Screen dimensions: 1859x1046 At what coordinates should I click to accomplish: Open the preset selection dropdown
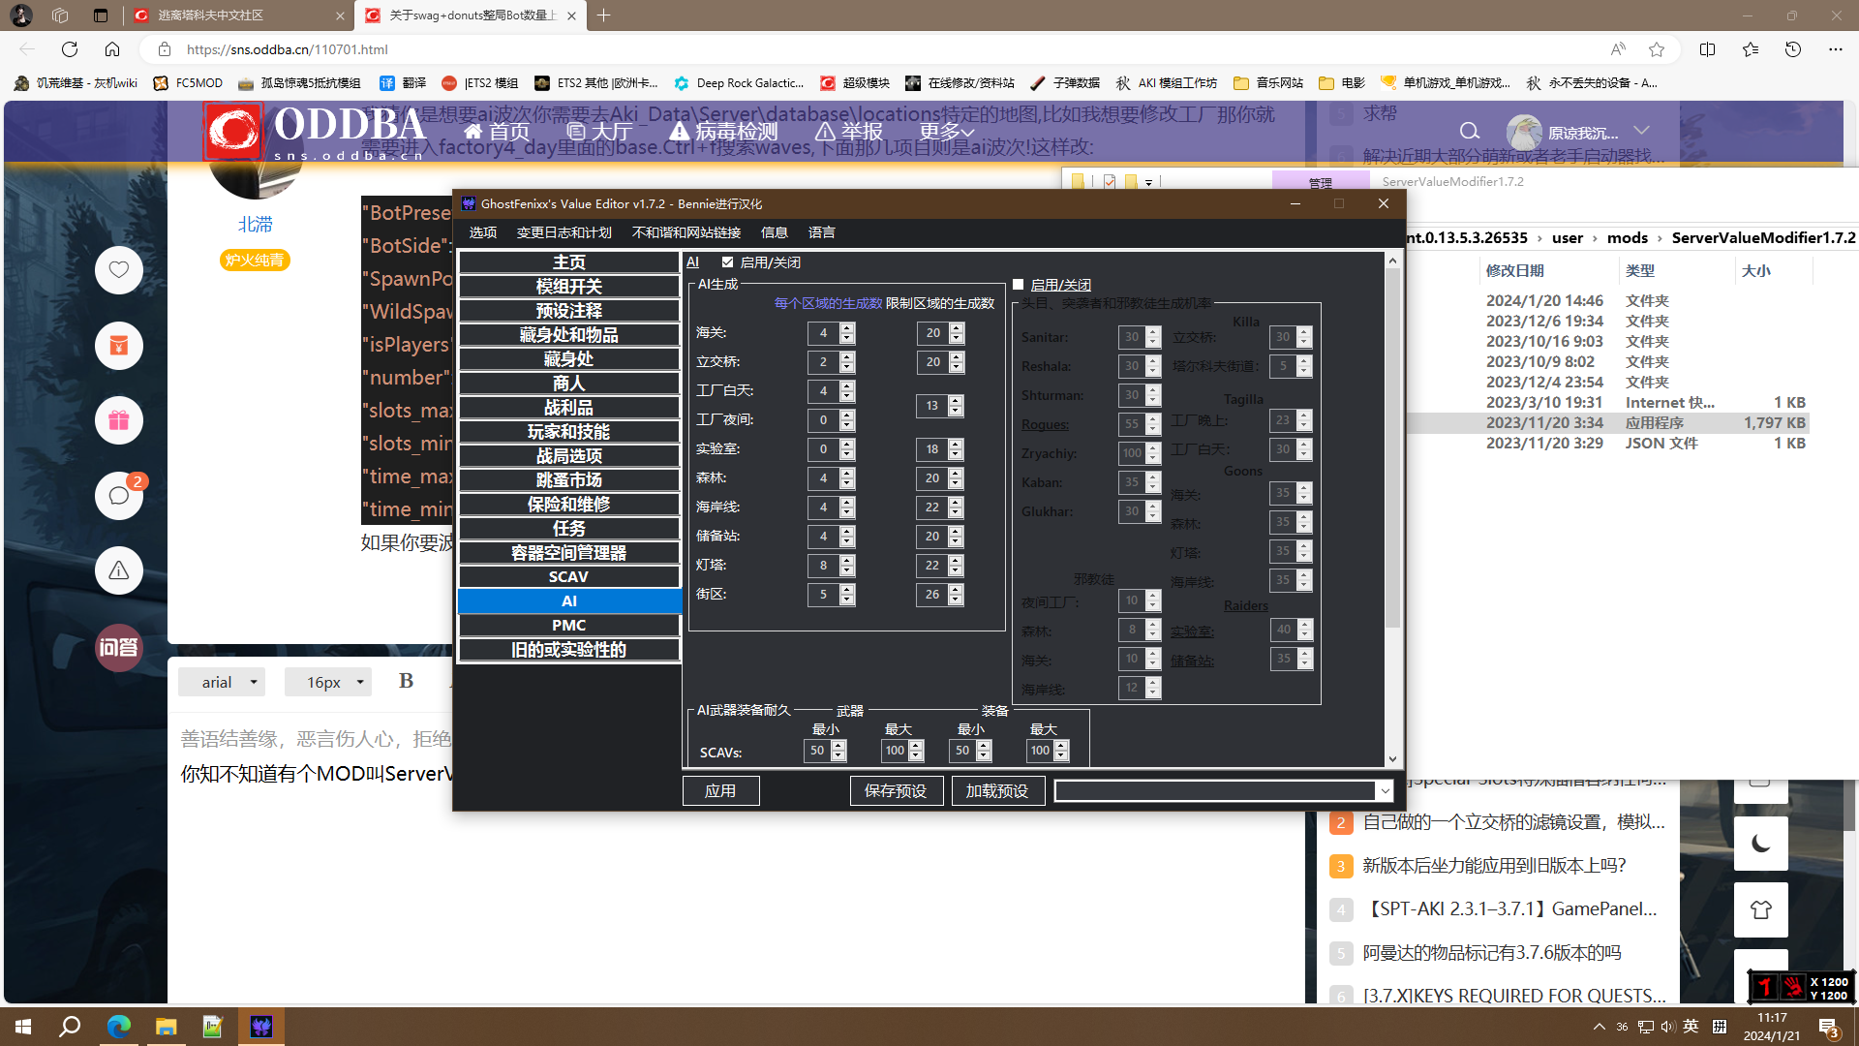1385,791
